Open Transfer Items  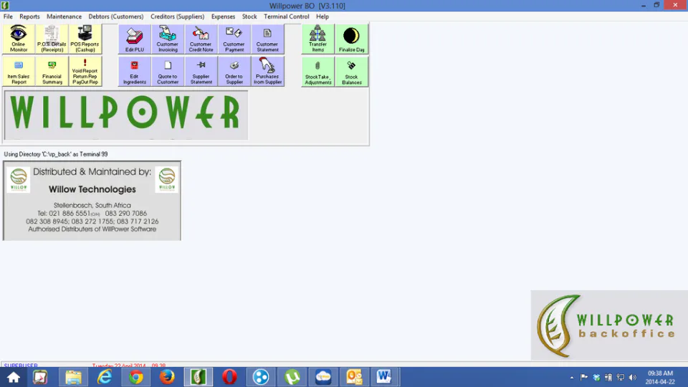point(317,39)
